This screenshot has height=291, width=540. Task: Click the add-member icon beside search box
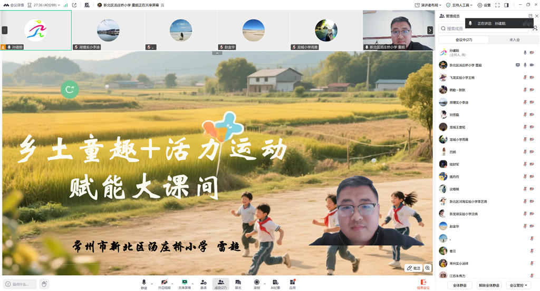pyautogui.click(x=535, y=28)
